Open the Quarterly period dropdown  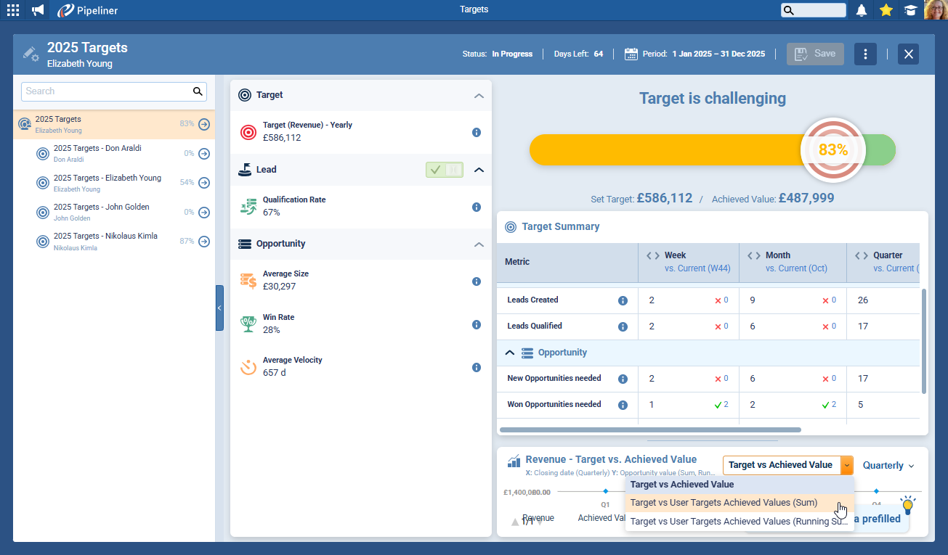pyautogui.click(x=888, y=466)
